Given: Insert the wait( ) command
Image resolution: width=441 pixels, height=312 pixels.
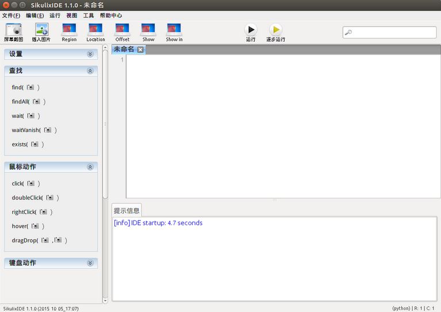Looking at the screenshot, I should (x=26, y=116).
